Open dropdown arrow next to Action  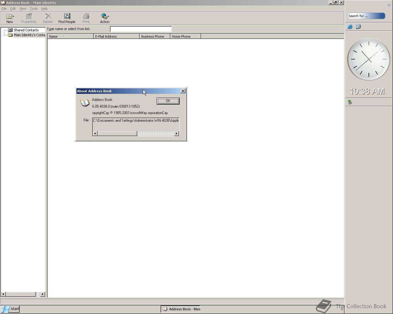109,16
